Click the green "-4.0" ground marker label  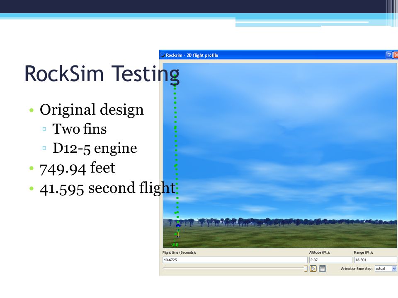point(175,245)
